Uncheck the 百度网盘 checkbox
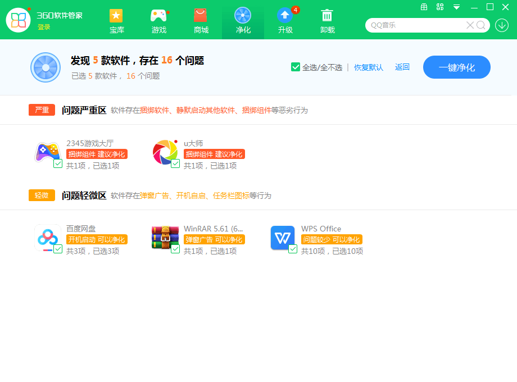The width and height of the screenshot is (517, 382). [58, 249]
